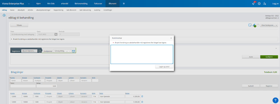
Task: Click the Beløp field showing -5 200,00
Action: pos(133,96)
